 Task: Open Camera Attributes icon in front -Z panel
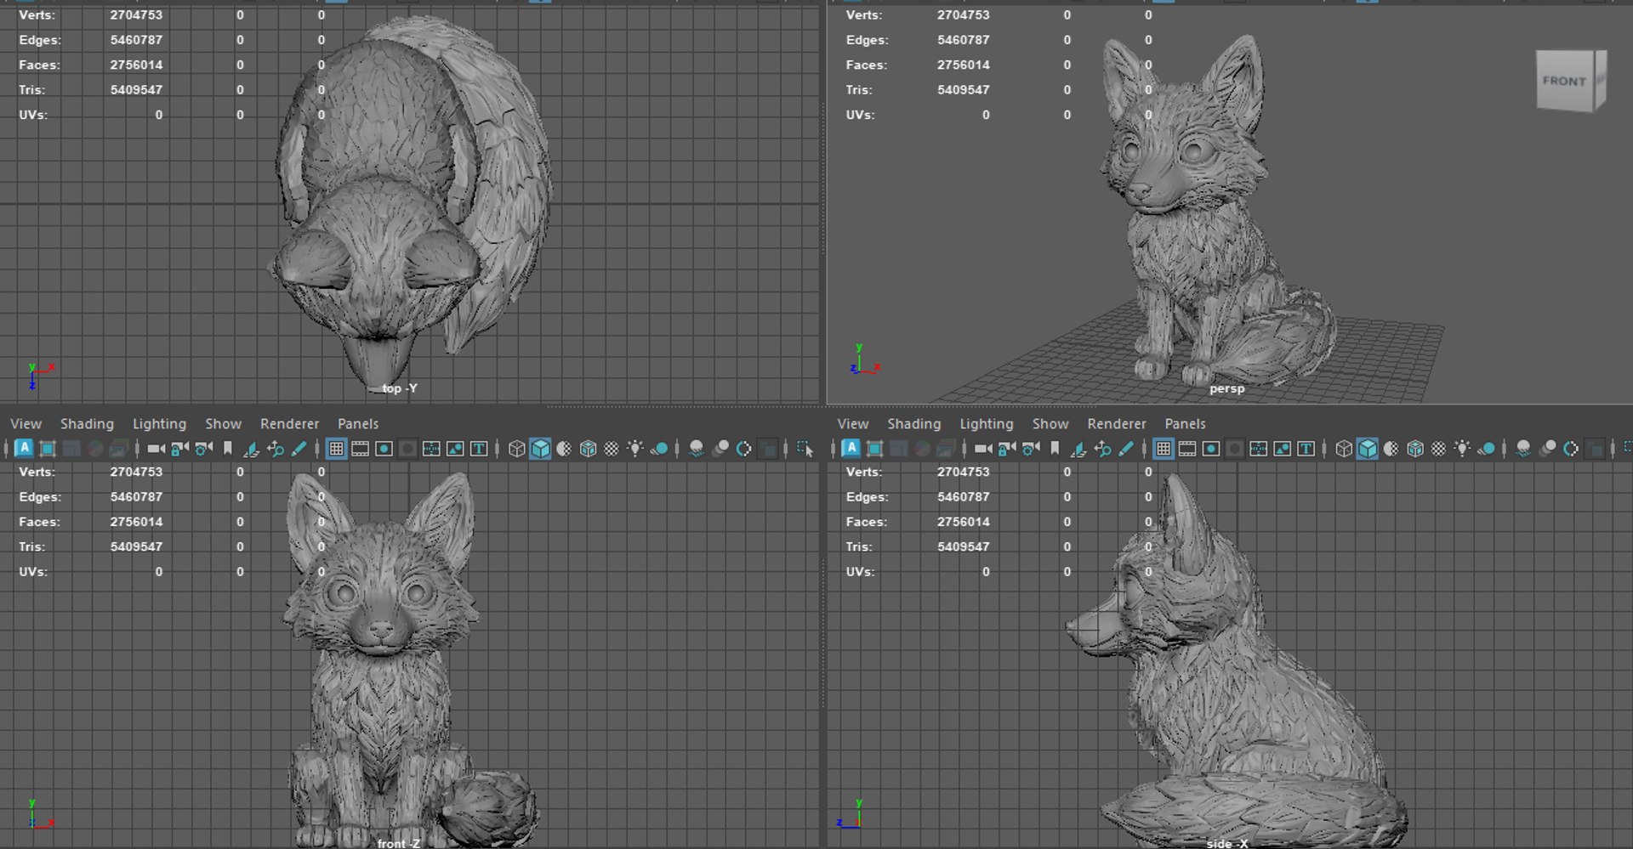click(203, 449)
